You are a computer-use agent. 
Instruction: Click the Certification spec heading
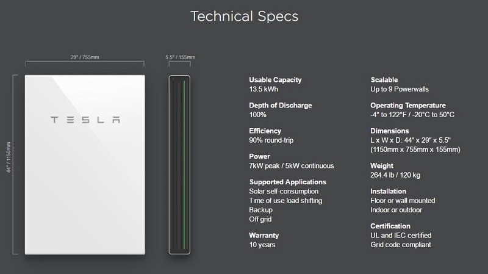coord(390,226)
